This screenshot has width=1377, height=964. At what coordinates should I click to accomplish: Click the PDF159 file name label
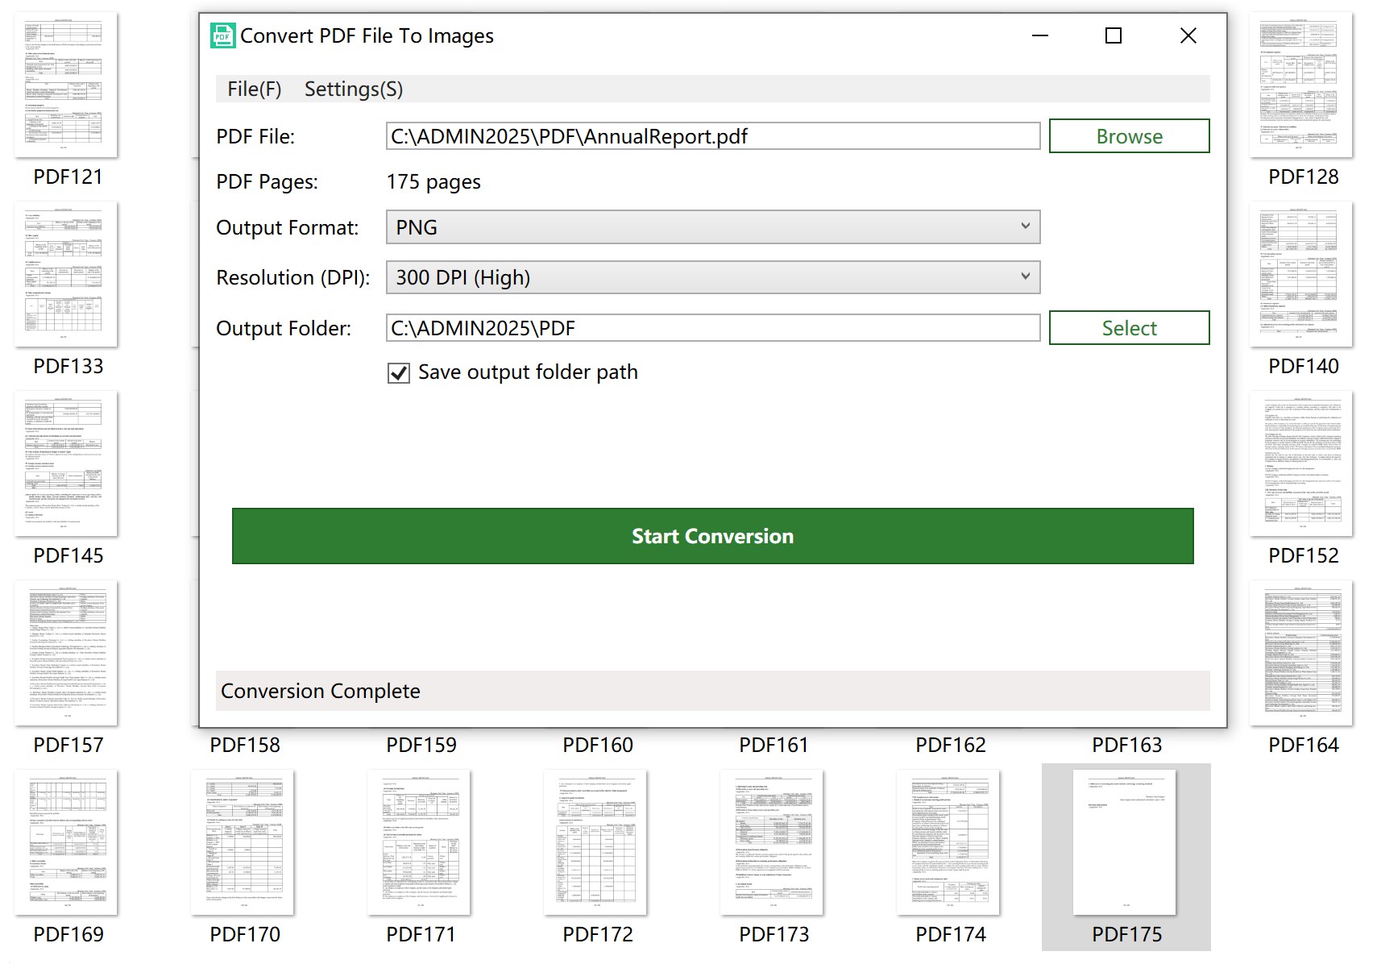click(x=421, y=745)
